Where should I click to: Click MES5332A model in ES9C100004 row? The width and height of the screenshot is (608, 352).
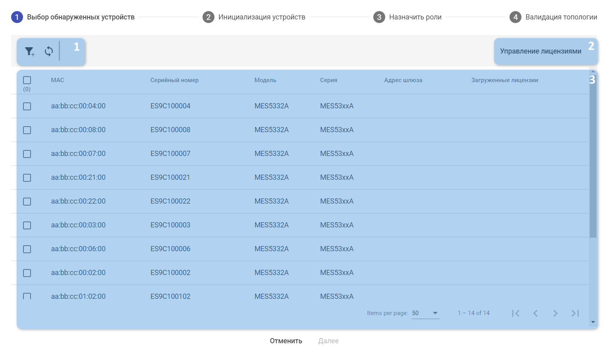click(x=272, y=106)
